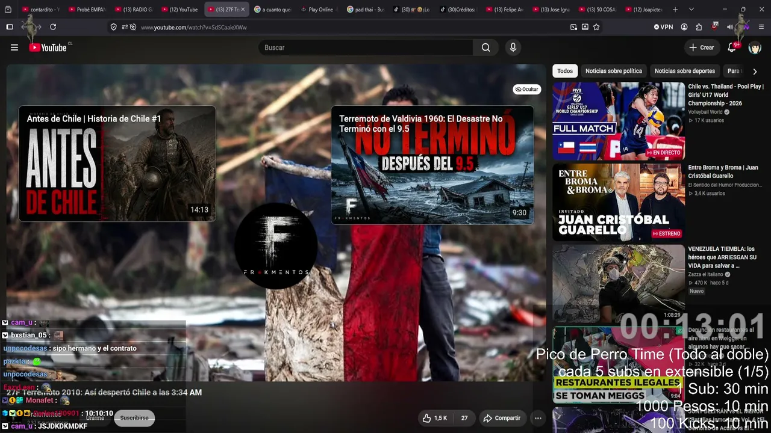Open the Volleyball World channel link
This screenshot has width=771, height=433.
click(705, 112)
